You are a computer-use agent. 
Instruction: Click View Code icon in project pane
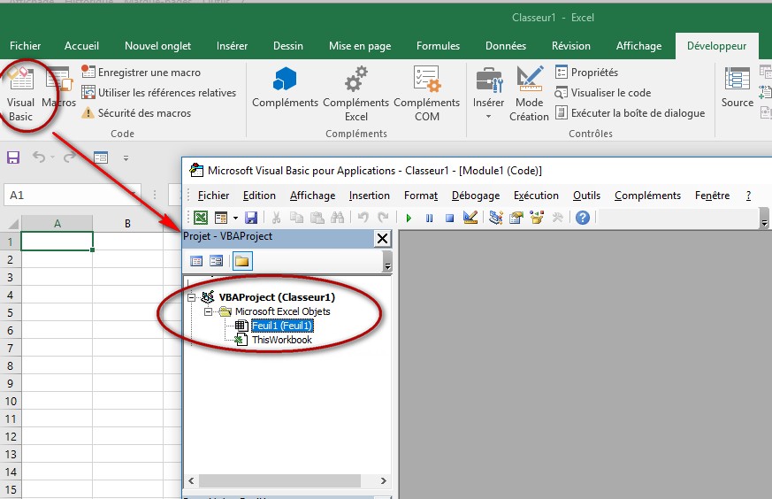[196, 261]
